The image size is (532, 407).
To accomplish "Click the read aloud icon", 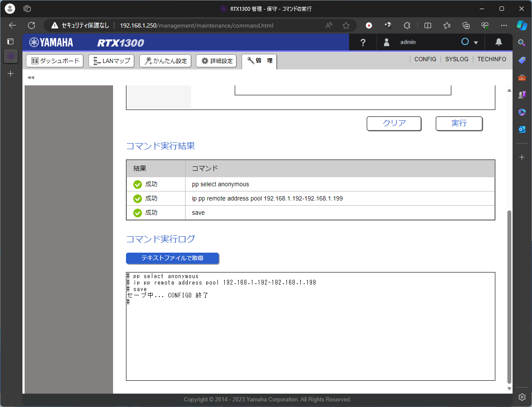I will pos(329,25).
